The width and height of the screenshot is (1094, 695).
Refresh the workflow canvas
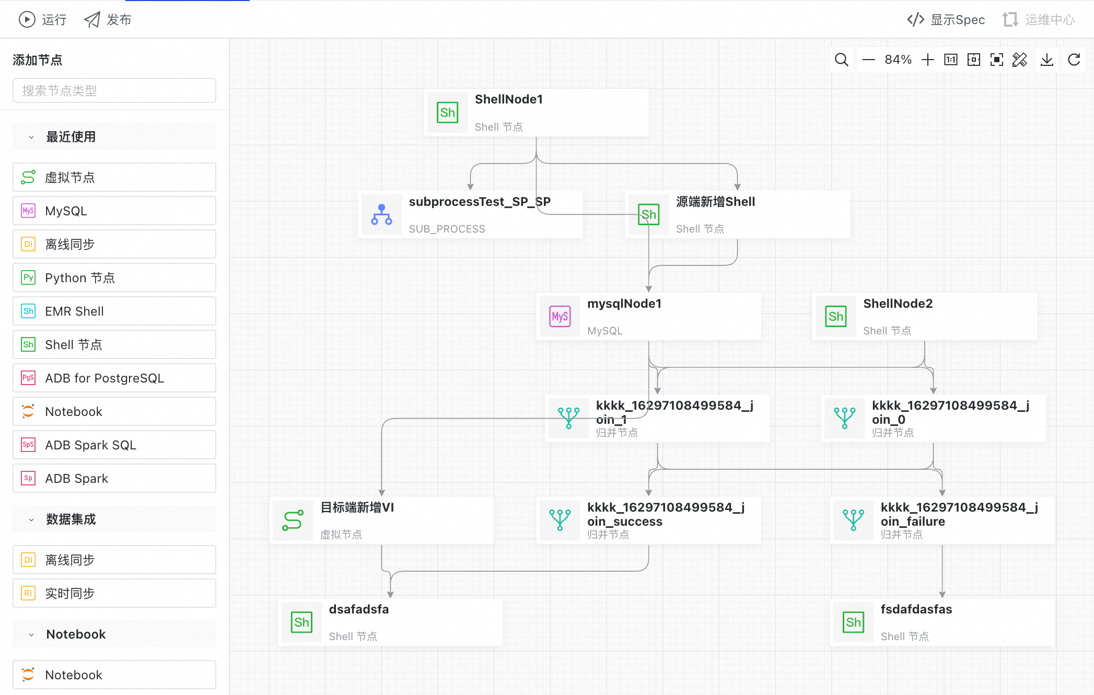click(1074, 60)
